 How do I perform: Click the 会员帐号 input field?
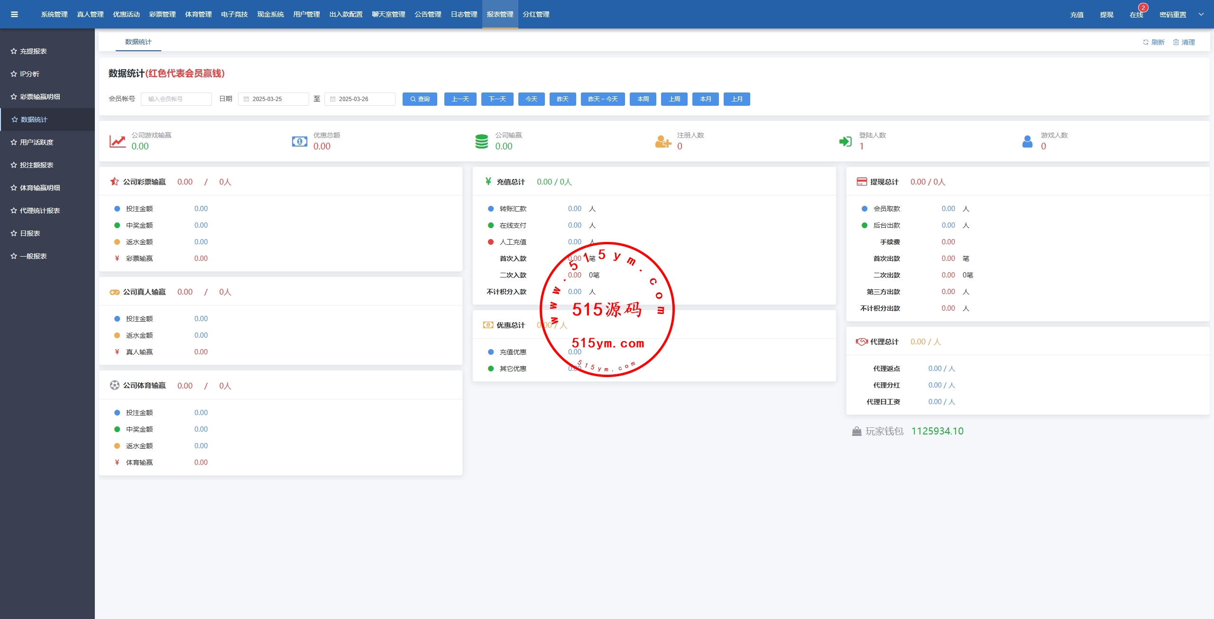[176, 99]
